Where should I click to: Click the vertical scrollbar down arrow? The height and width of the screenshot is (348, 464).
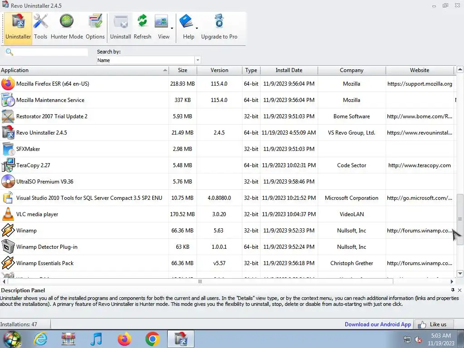[460, 273]
